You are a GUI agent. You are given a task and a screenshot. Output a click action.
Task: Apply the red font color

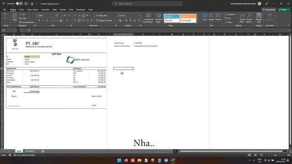click(67, 20)
